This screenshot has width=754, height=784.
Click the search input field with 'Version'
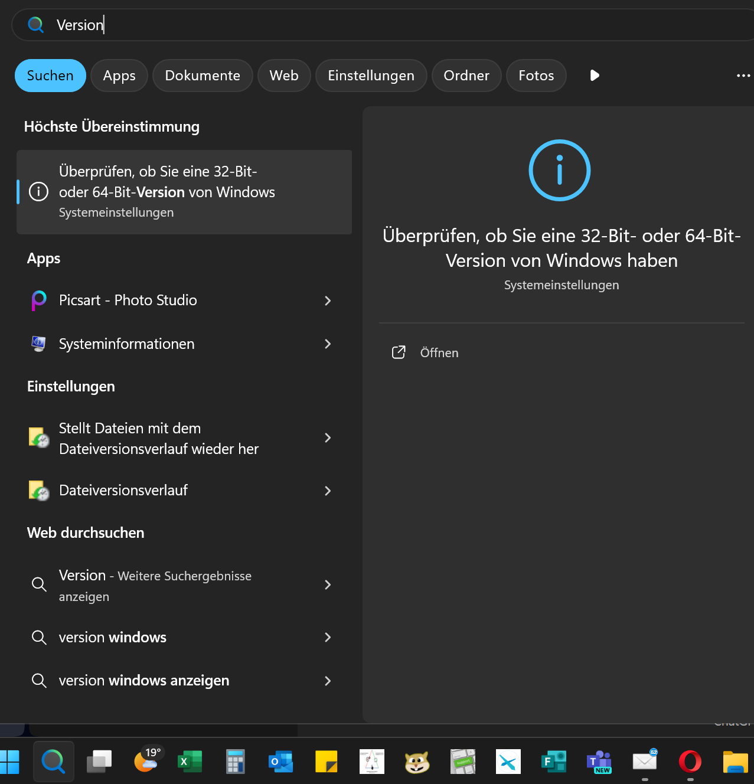(x=354, y=25)
